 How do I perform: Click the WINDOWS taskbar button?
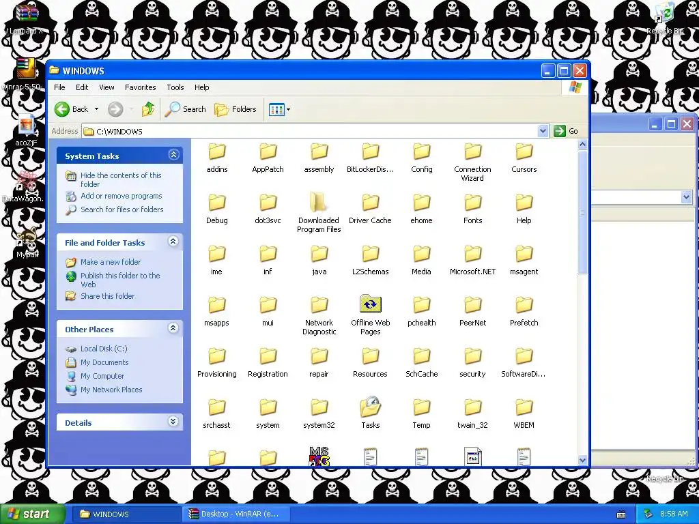[127, 514]
